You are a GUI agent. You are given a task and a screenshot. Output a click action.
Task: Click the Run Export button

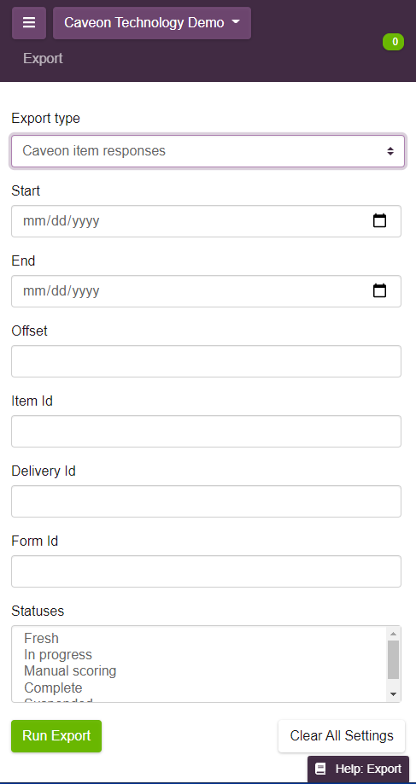pyautogui.click(x=56, y=736)
